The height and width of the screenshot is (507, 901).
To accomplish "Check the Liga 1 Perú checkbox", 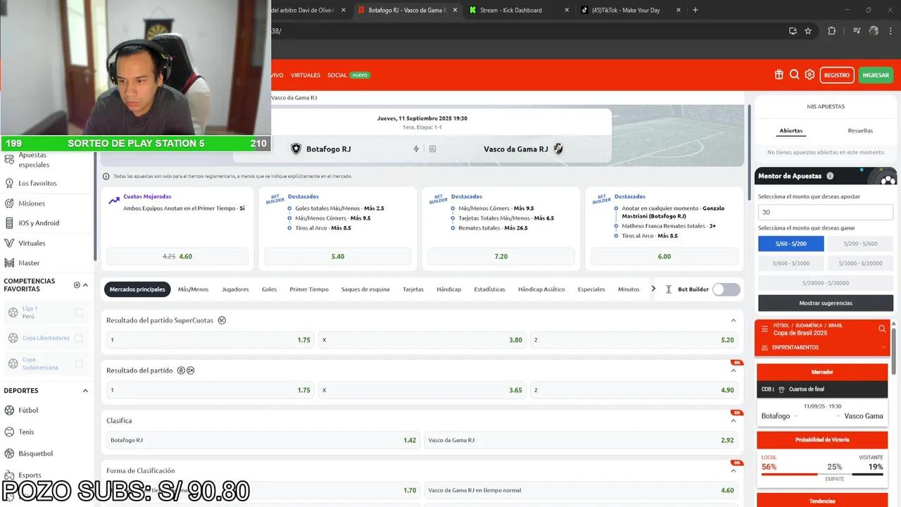I will [79, 313].
